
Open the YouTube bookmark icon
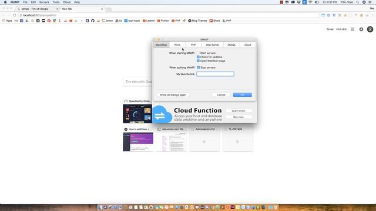[x=70, y=21]
